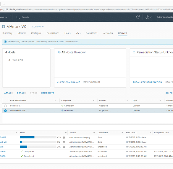Open the help icon dropdown chevron
The height and width of the screenshot is (169, 173).
coord(151,17)
